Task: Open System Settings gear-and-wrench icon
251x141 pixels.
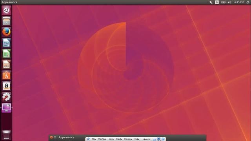Action: (x=6, y=97)
